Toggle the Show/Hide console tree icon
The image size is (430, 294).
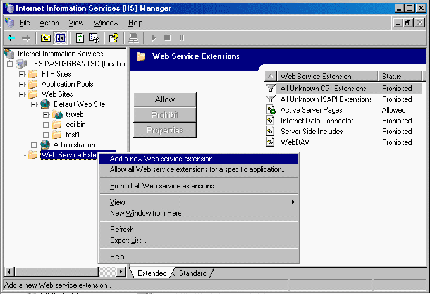pyautogui.click(x=60, y=38)
